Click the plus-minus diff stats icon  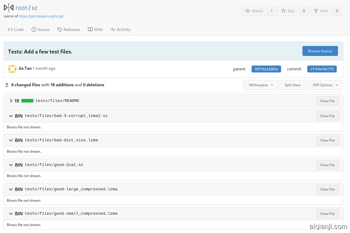tap(7, 85)
